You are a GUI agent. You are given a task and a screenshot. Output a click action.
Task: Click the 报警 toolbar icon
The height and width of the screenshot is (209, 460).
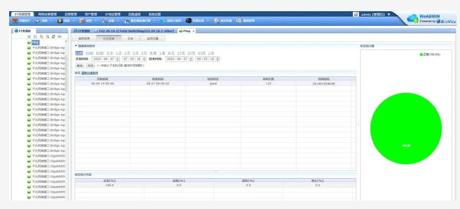(60, 21)
